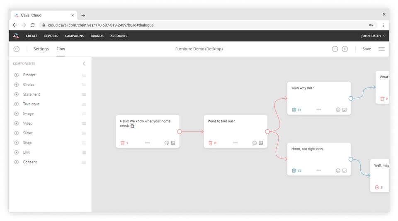Close the Cavai Cloud browser tab
This screenshot has height=221, width=398.
click(73, 15)
